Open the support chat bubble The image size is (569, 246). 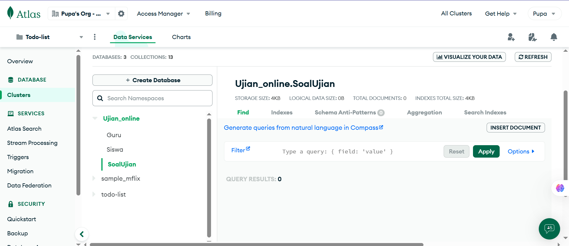click(x=549, y=229)
